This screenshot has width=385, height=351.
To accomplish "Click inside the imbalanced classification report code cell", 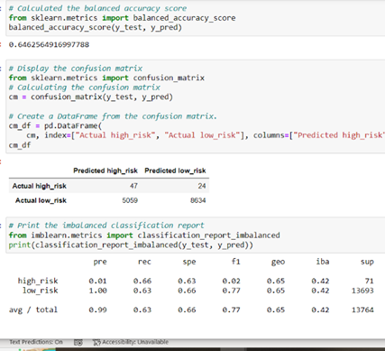I will click(x=196, y=235).
